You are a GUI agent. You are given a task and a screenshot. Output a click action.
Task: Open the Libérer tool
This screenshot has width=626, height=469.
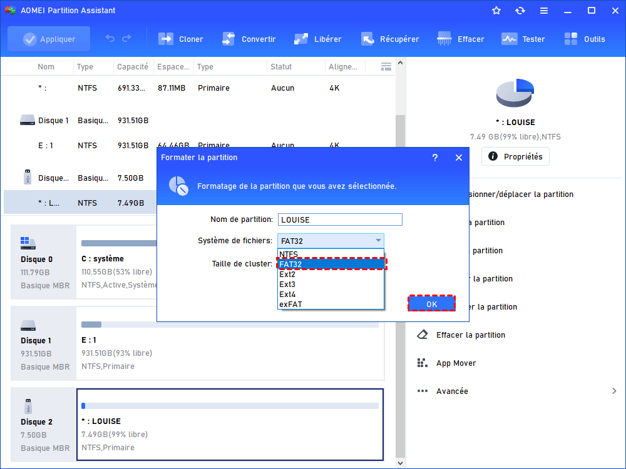point(318,39)
